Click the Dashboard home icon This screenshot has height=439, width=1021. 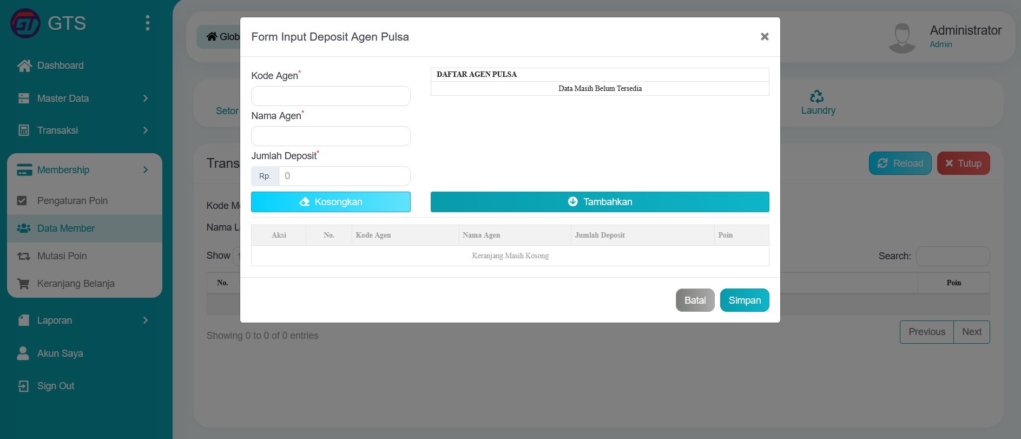click(x=24, y=65)
